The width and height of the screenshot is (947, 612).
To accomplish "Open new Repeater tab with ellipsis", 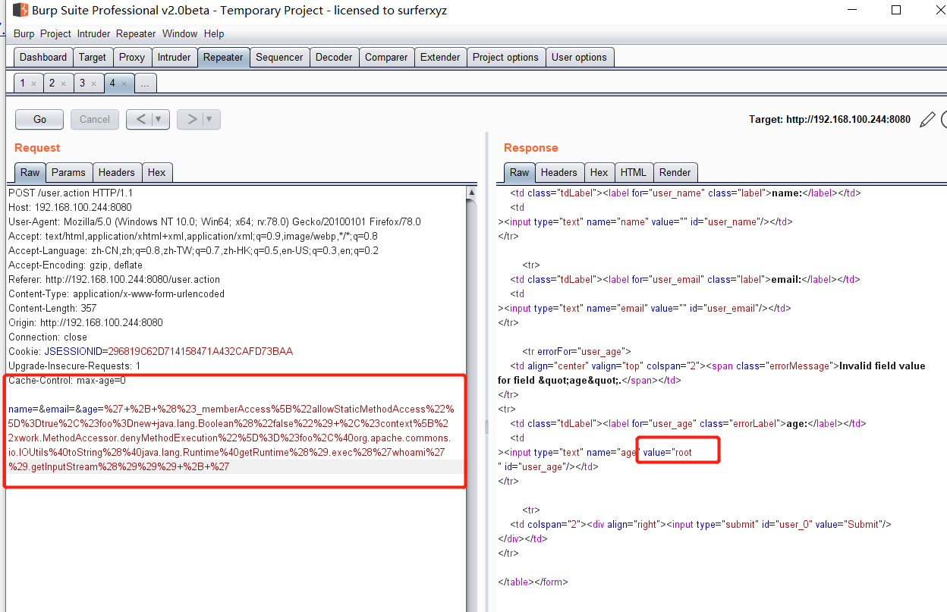I will tap(146, 83).
